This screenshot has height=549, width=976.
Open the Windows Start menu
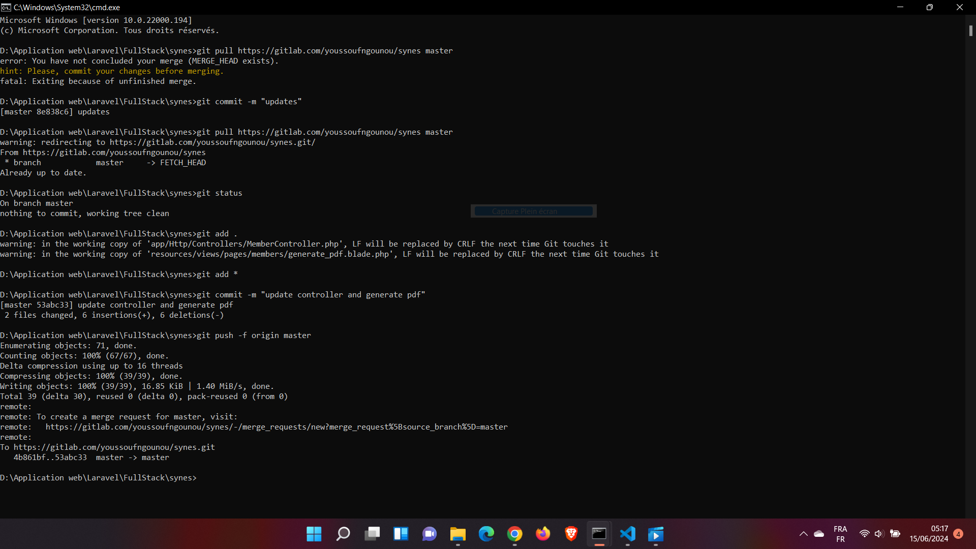tap(314, 534)
